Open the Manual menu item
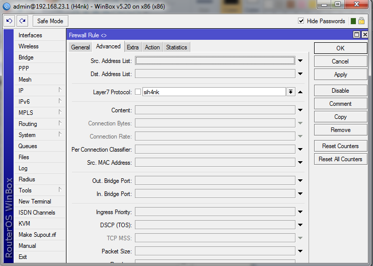373x266 pixels. click(x=39, y=246)
